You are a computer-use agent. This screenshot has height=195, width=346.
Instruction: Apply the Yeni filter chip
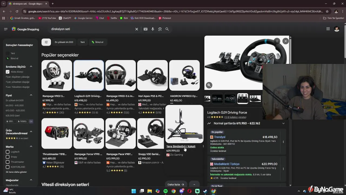pyautogui.click(x=82, y=42)
